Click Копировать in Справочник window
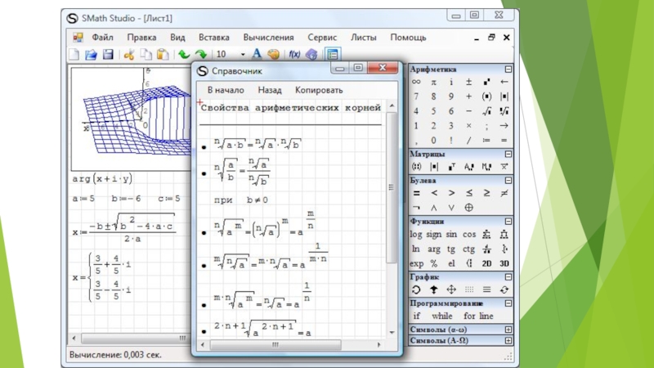 [x=319, y=90]
